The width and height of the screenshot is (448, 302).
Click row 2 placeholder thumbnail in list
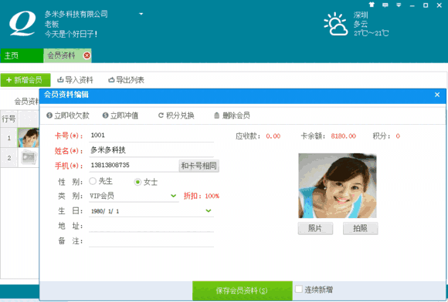pyautogui.click(x=29, y=158)
